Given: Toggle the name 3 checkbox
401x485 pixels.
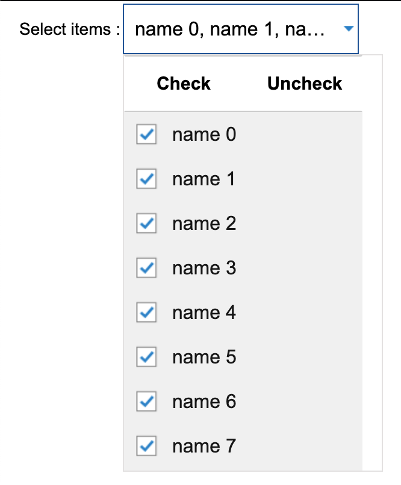Looking at the screenshot, I should point(146,268).
